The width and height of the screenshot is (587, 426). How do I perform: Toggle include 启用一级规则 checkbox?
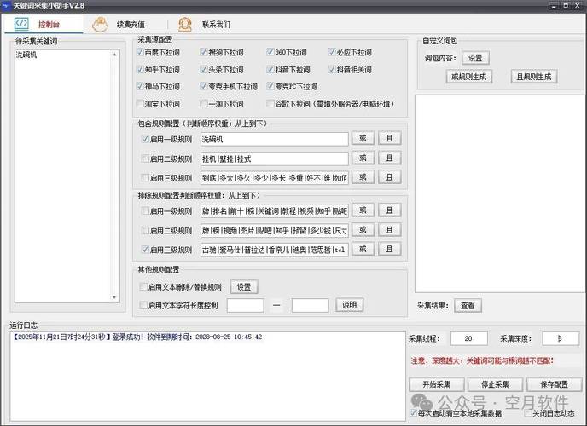point(145,139)
